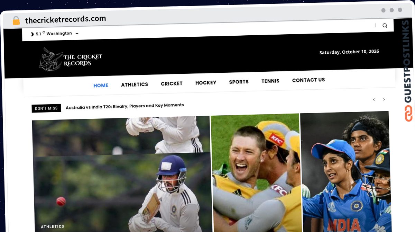Click the thecricketrecords.com address text
Image resolution: width=415 pixels, height=232 pixels.
[x=66, y=19]
